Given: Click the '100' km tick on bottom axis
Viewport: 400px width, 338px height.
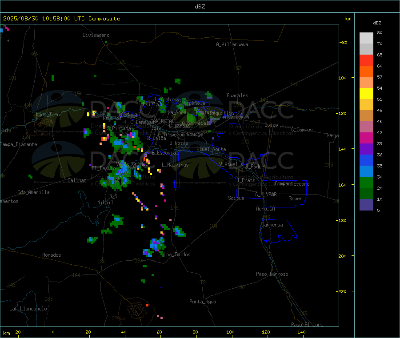Looking at the screenshot, I should click(230, 332).
